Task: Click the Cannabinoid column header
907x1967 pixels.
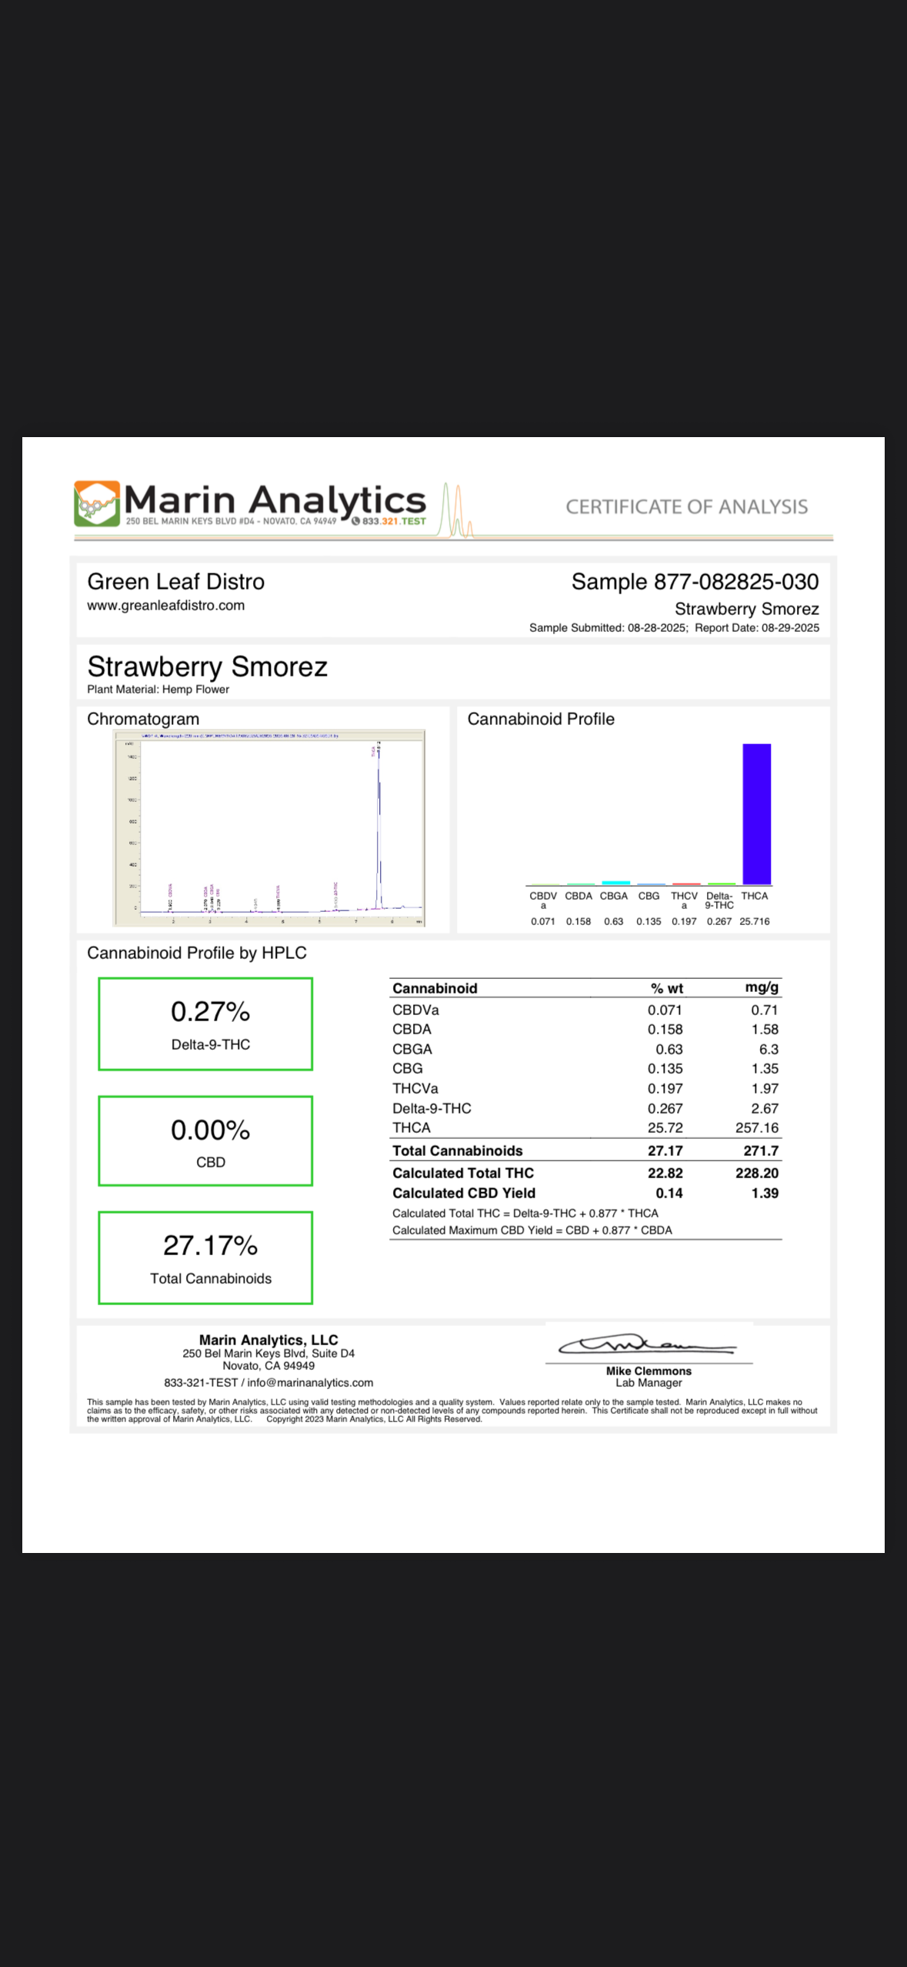Action: pos(435,988)
